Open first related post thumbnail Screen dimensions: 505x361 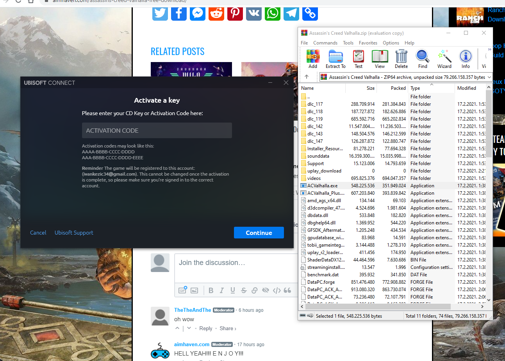click(191, 69)
